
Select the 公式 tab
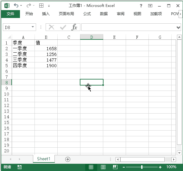click(87, 14)
